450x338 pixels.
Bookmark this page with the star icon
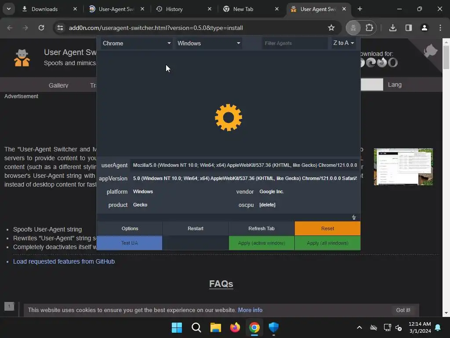pyautogui.click(x=331, y=28)
